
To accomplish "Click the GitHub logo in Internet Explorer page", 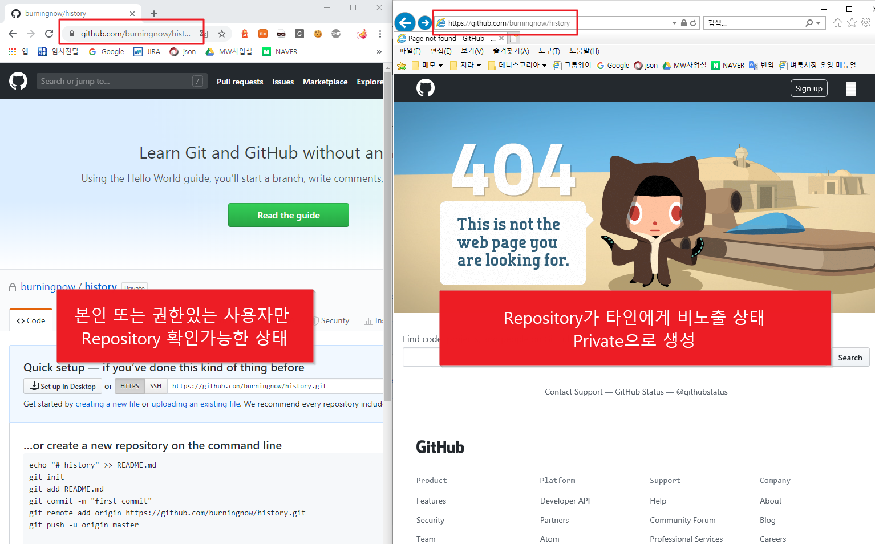I will pyautogui.click(x=426, y=88).
